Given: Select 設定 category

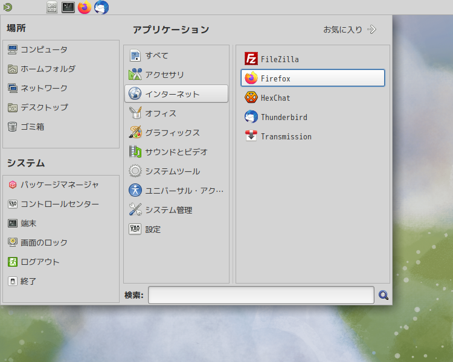Looking at the screenshot, I should point(176,229).
